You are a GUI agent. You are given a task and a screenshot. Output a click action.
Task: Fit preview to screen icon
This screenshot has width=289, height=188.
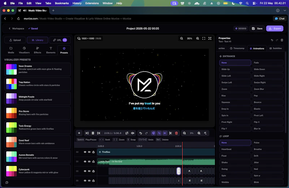(x=204, y=38)
